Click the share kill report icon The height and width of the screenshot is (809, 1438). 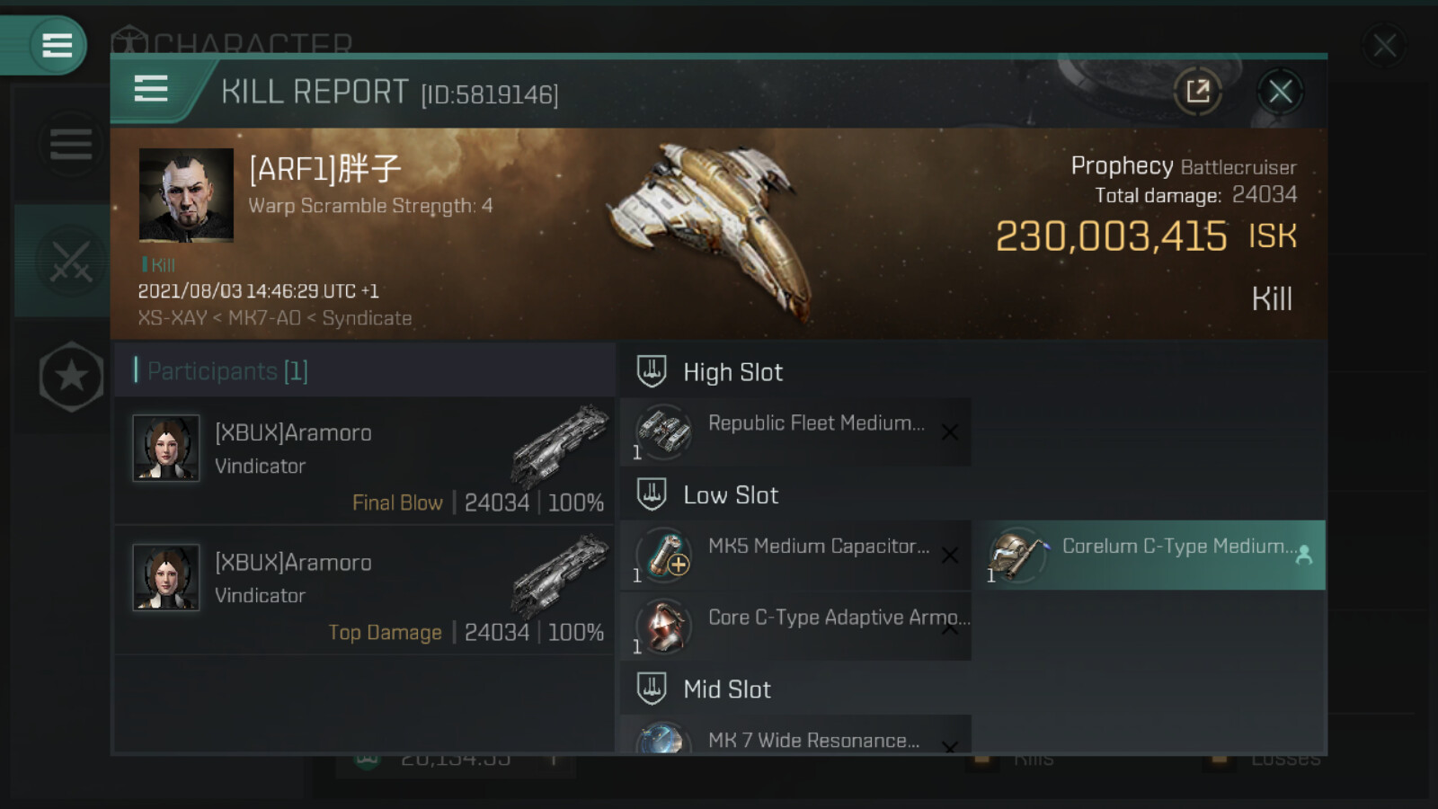coord(1197,91)
